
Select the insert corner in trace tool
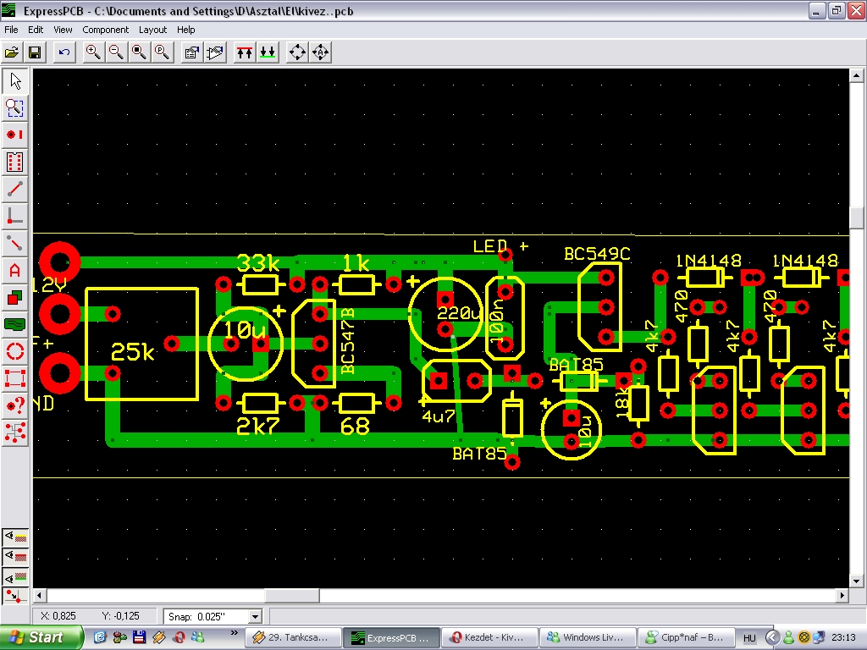coord(15,216)
